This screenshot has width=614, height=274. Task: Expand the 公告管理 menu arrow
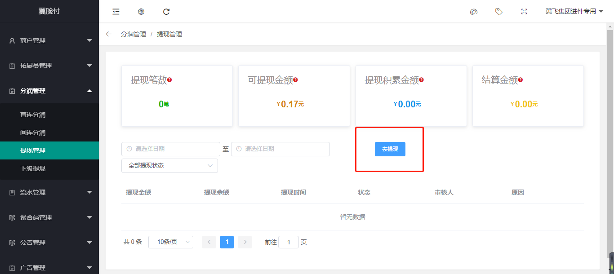point(89,243)
